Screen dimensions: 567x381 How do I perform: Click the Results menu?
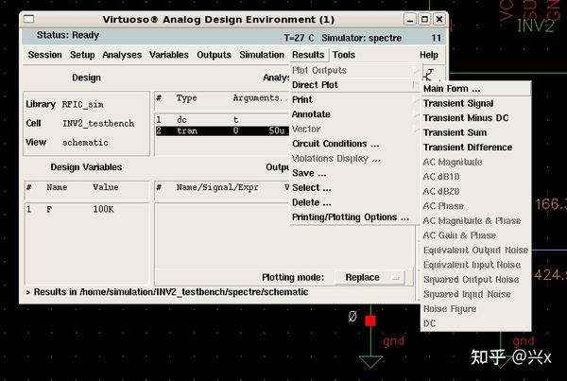click(x=308, y=55)
